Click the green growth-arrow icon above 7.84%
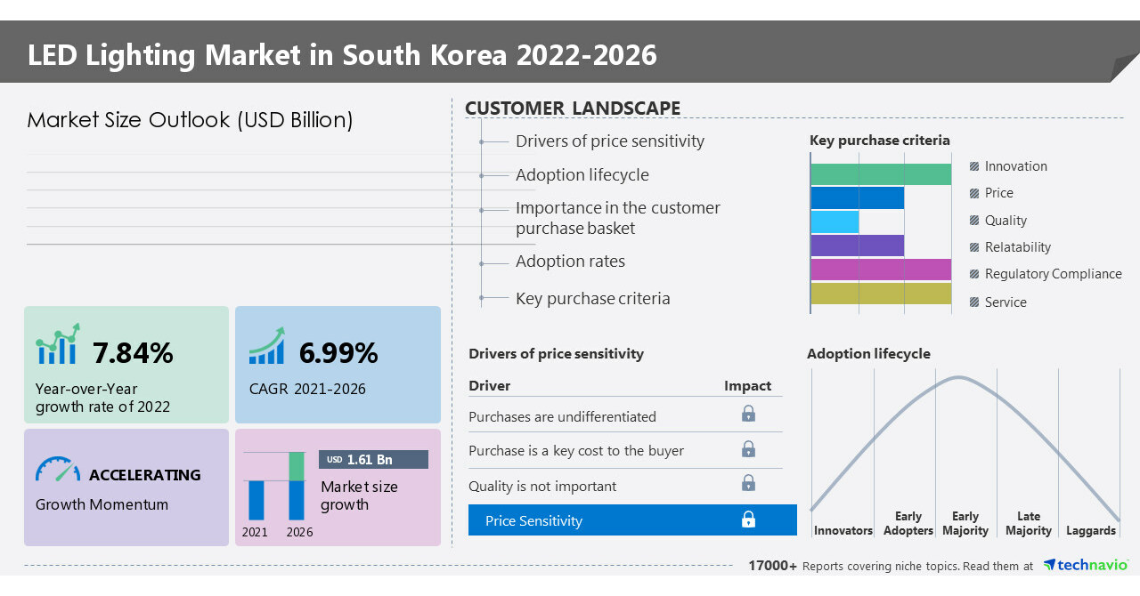This screenshot has width=1140, height=596. coord(55,348)
